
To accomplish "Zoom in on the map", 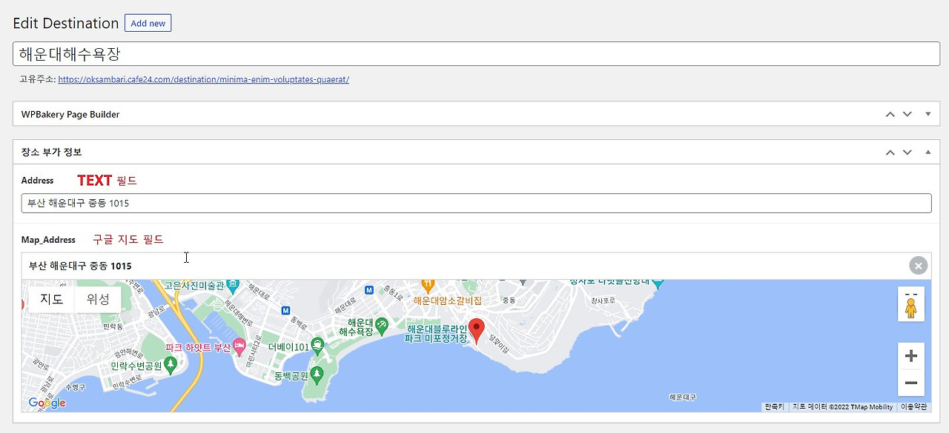I will (910, 356).
